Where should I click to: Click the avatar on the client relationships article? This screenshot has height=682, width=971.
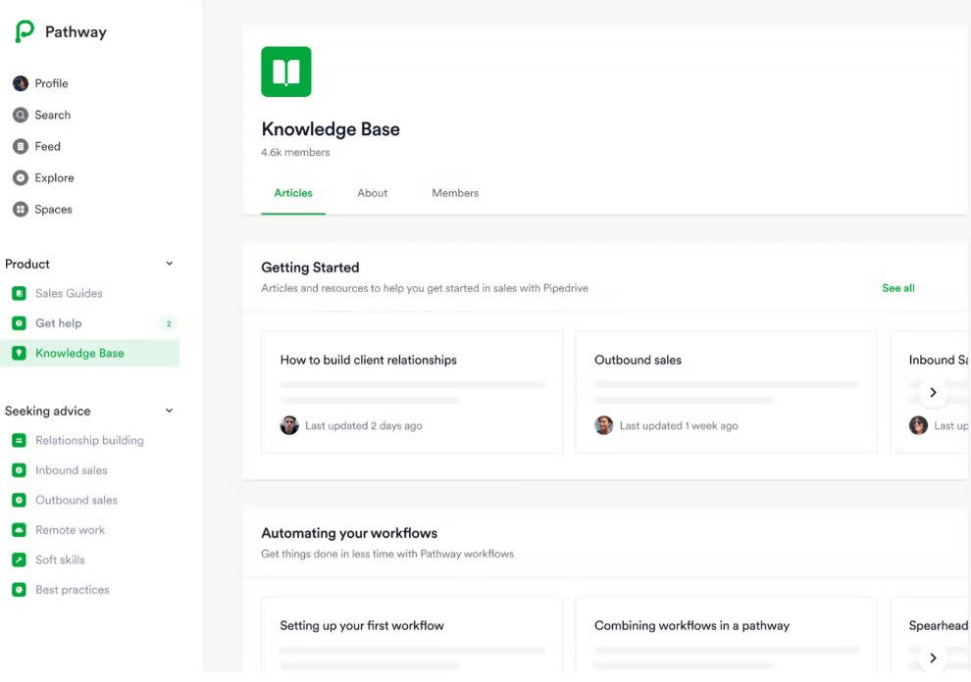[x=288, y=424]
